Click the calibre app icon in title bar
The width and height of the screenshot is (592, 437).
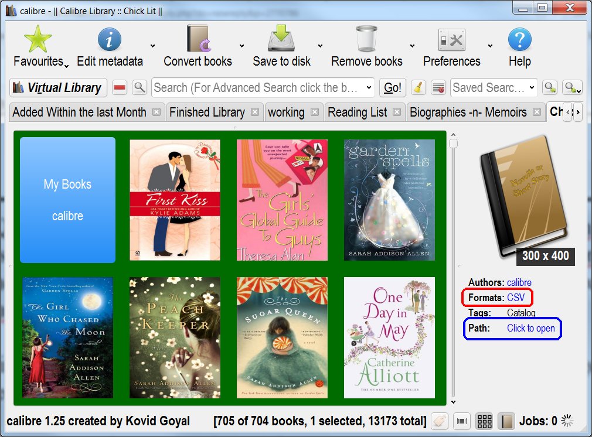11,10
